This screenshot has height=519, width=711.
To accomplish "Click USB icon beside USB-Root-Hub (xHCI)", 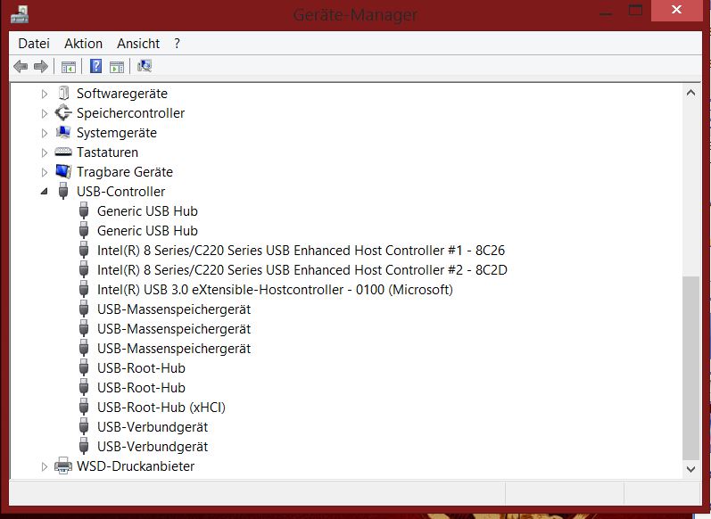I will [x=84, y=407].
